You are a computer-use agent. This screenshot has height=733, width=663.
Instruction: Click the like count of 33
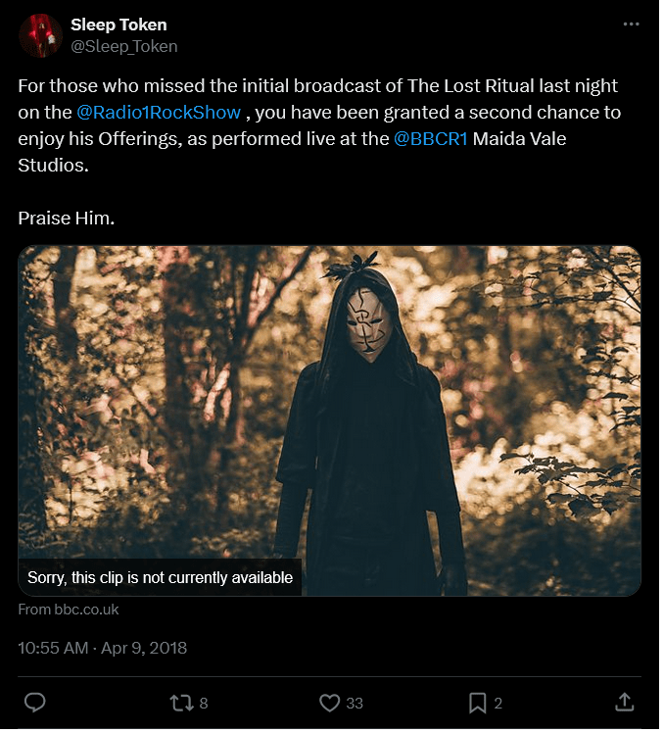pyautogui.click(x=355, y=703)
